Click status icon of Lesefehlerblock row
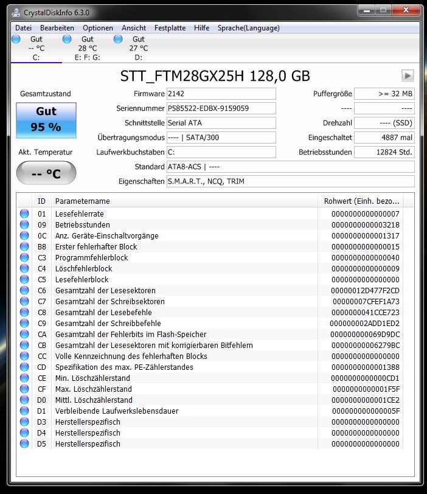427x494 pixels. 24,279
